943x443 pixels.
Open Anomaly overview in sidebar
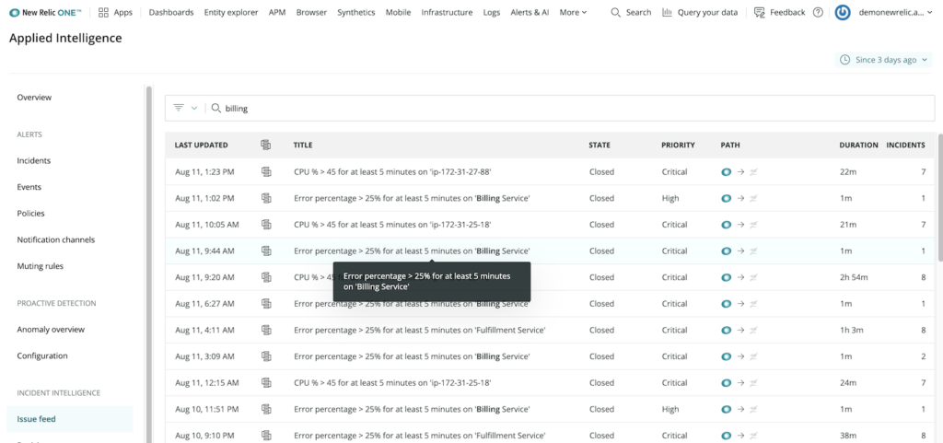pyautogui.click(x=51, y=330)
